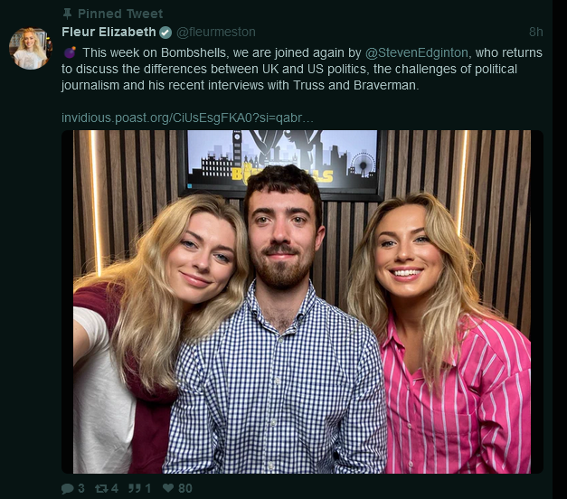Image resolution: width=567 pixels, height=499 pixels.
Task: Click the reply count 3
Action: pyautogui.click(x=81, y=488)
